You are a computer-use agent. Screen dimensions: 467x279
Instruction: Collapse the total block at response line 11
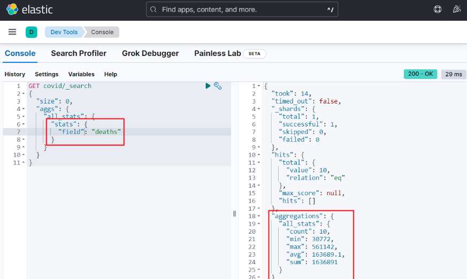(x=259, y=163)
